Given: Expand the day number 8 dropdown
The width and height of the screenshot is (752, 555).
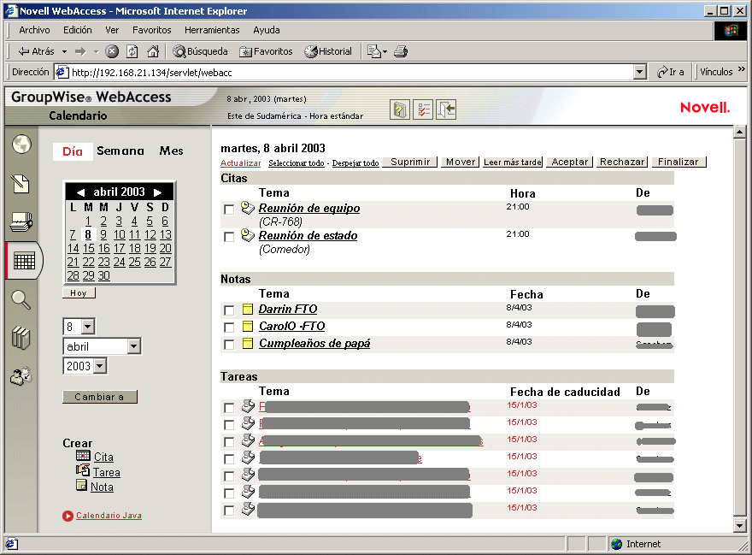Looking at the screenshot, I should click(x=88, y=327).
